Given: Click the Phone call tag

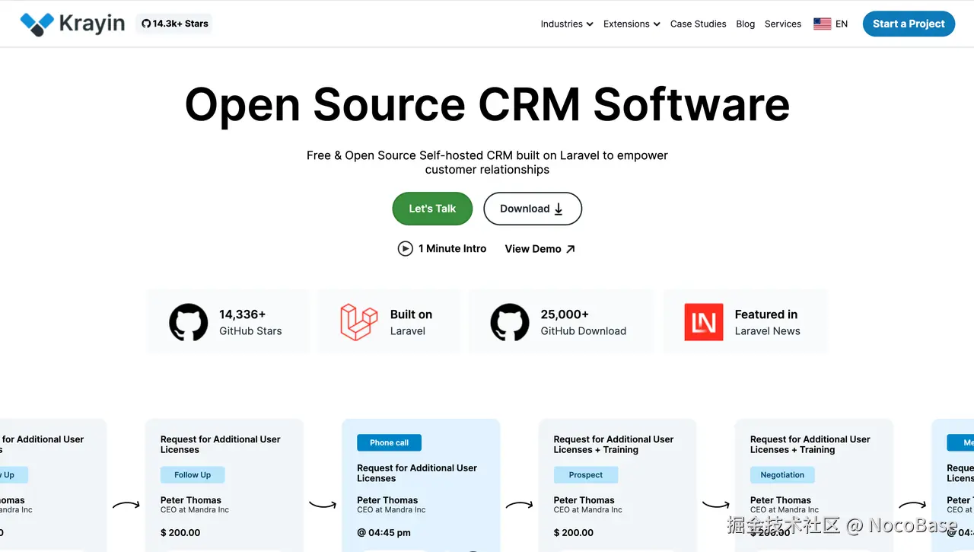Looking at the screenshot, I should [x=389, y=442].
